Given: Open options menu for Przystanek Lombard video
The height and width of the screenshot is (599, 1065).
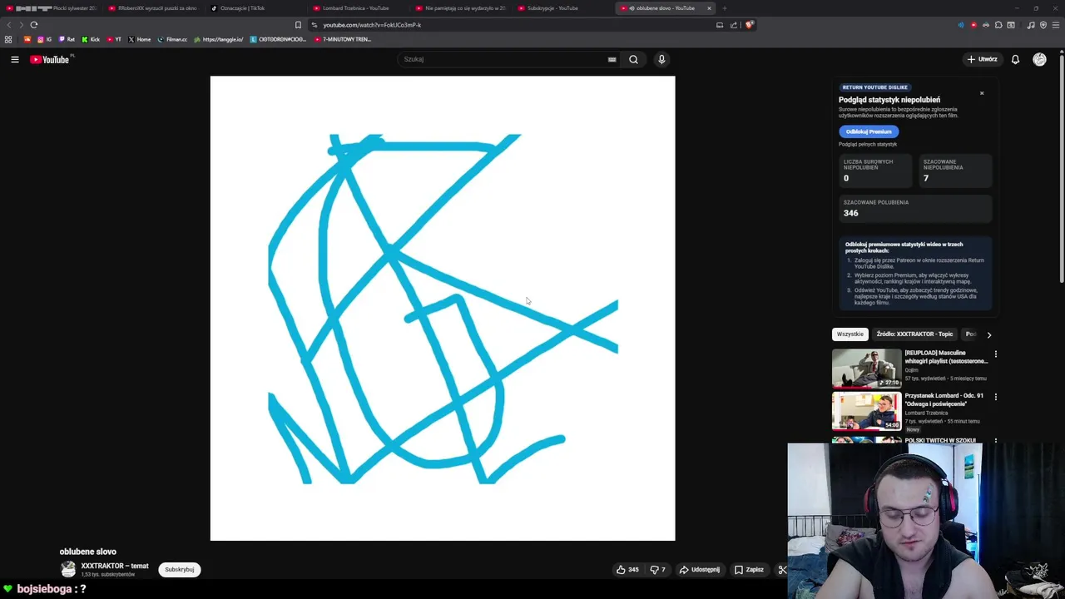Looking at the screenshot, I should [x=995, y=397].
